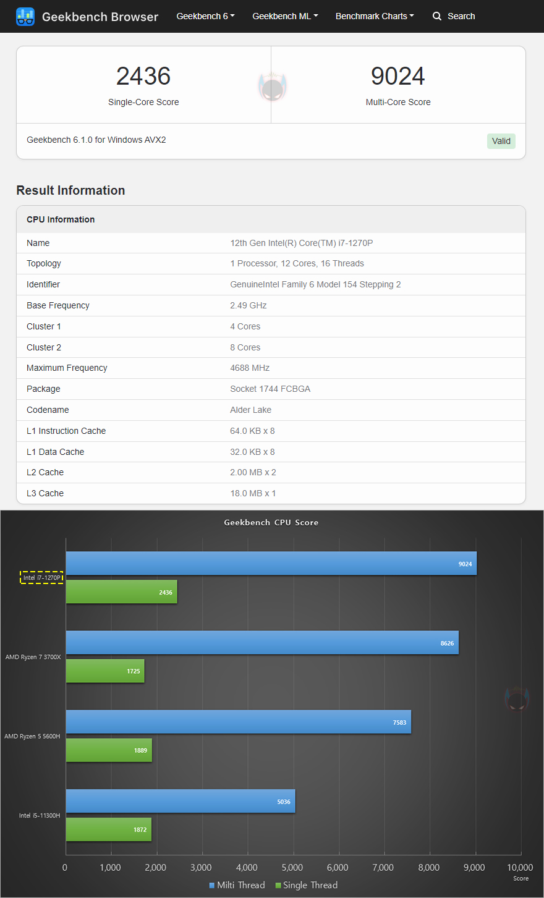Click the Intel i7-1270P blue 9024 bar
The image size is (544, 898).
click(271, 564)
